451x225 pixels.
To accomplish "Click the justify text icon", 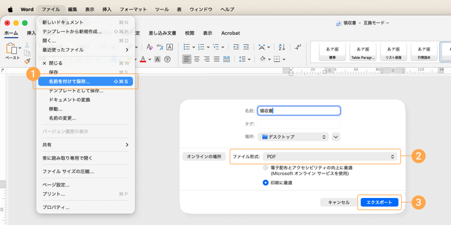I will click(x=216, y=59).
